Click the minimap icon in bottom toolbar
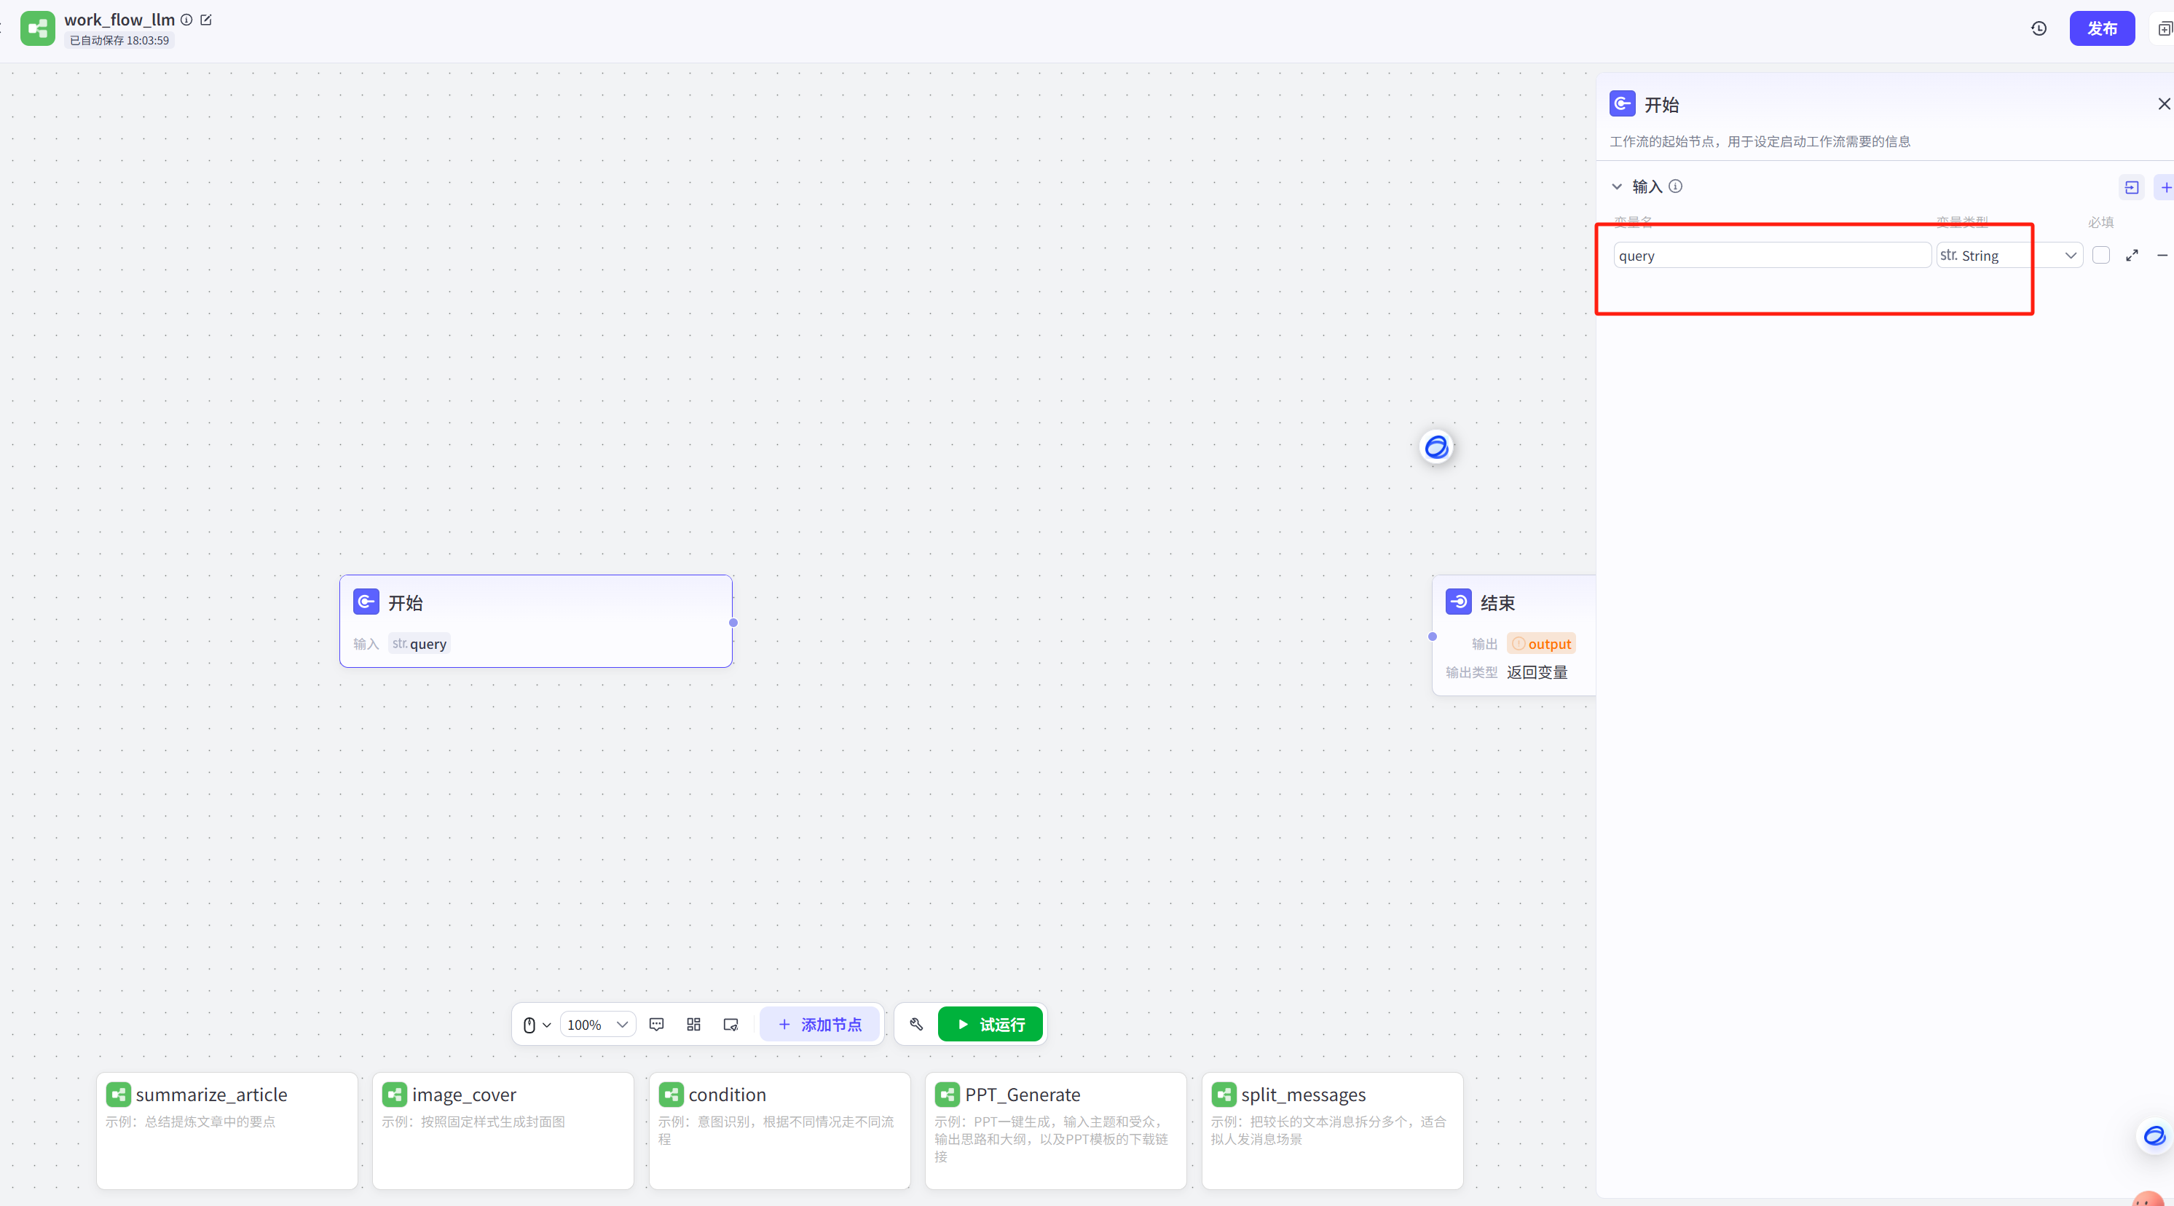Screen dimensions: 2174x1206 (x=730, y=1024)
